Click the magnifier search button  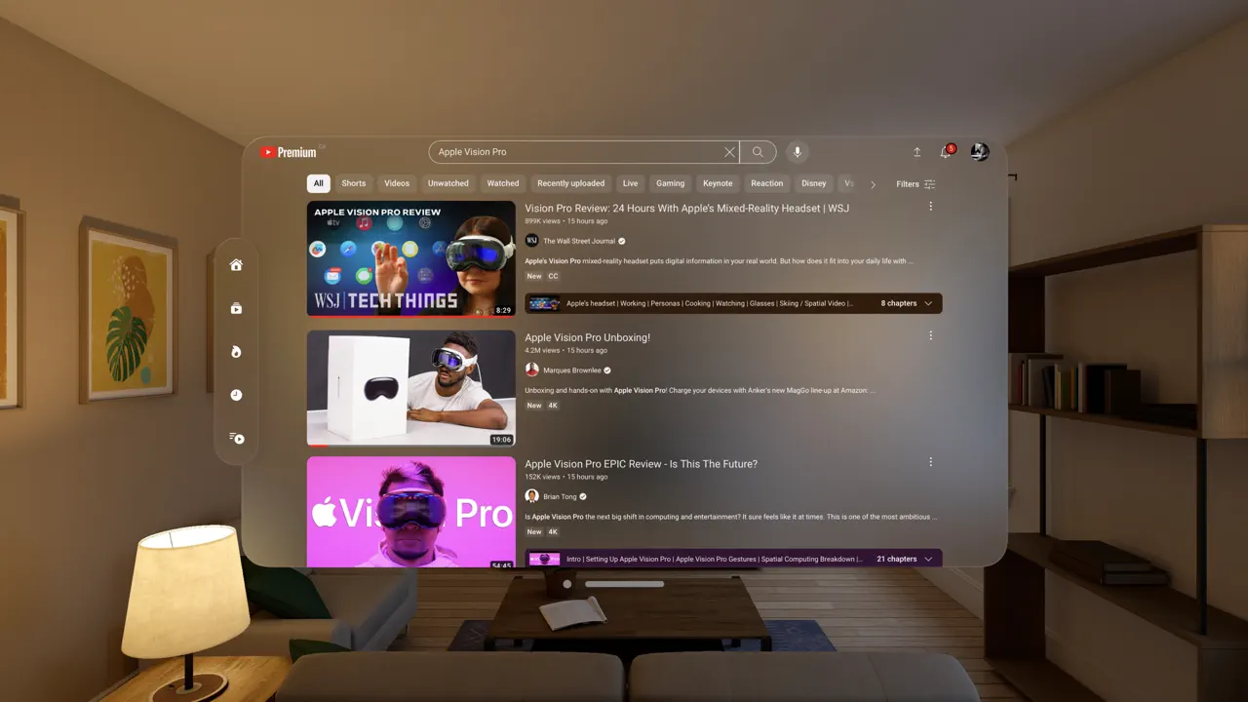(758, 152)
